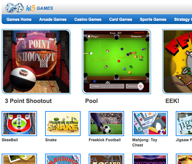
Task: Go to Arcade Games category
Action: point(53,19)
